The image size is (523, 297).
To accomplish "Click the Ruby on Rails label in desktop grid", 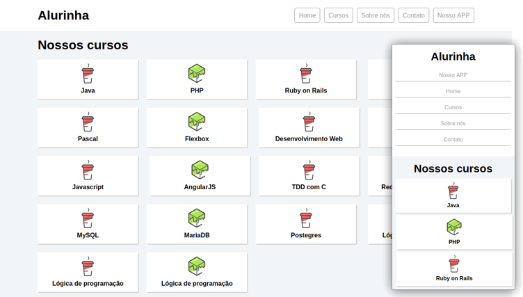I will click(306, 90).
